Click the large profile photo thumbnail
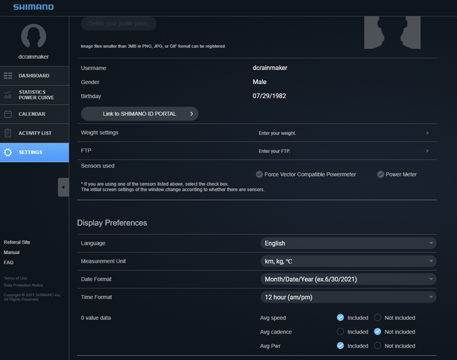This screenshot has height=360, width=457. (392, 32)
